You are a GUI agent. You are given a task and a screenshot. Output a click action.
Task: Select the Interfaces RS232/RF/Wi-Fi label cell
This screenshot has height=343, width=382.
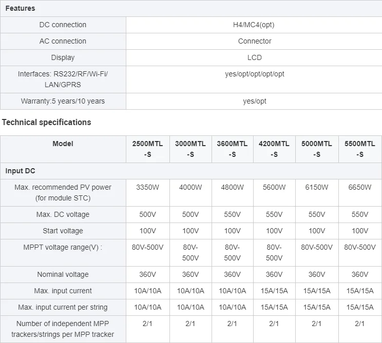63,79
